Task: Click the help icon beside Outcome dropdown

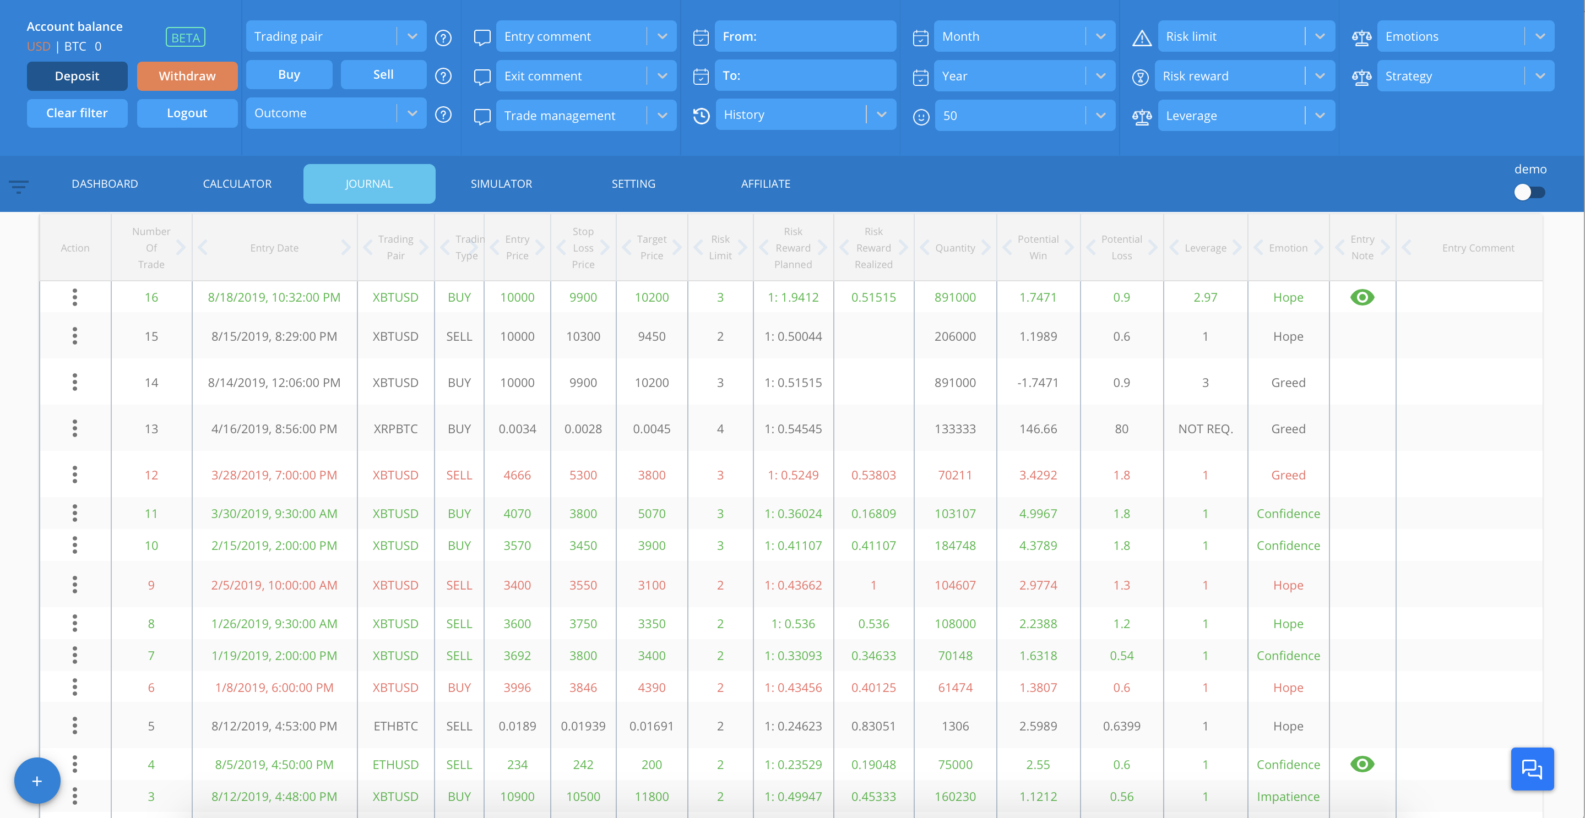Action: click(x=443, y=114)
